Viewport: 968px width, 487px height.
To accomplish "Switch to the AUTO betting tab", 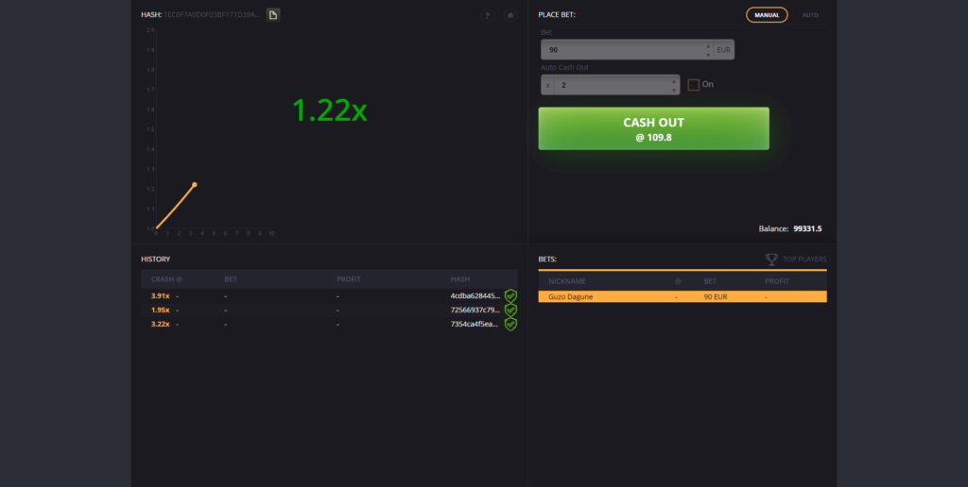I will pyautogui.click(x=810, y=15).
